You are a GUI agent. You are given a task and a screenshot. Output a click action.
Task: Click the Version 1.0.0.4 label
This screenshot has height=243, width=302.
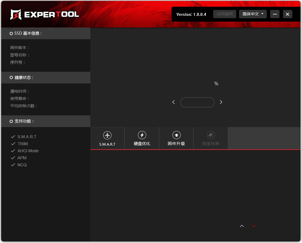[x=191, y=14]
